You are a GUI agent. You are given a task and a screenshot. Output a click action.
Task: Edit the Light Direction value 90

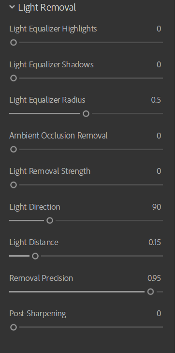(x=157, y=207)
